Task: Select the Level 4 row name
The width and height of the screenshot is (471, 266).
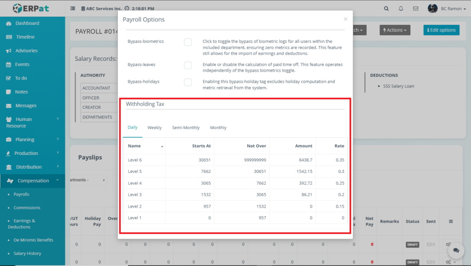Action: pyautogui.click(x=135, y=183)
